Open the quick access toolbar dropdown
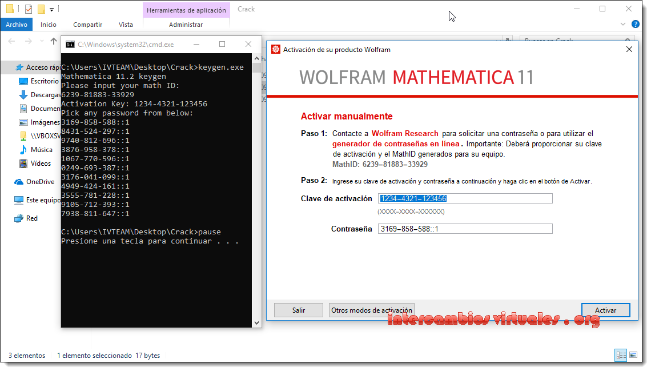This screenshot has width=651, height=371. [51, 9]
